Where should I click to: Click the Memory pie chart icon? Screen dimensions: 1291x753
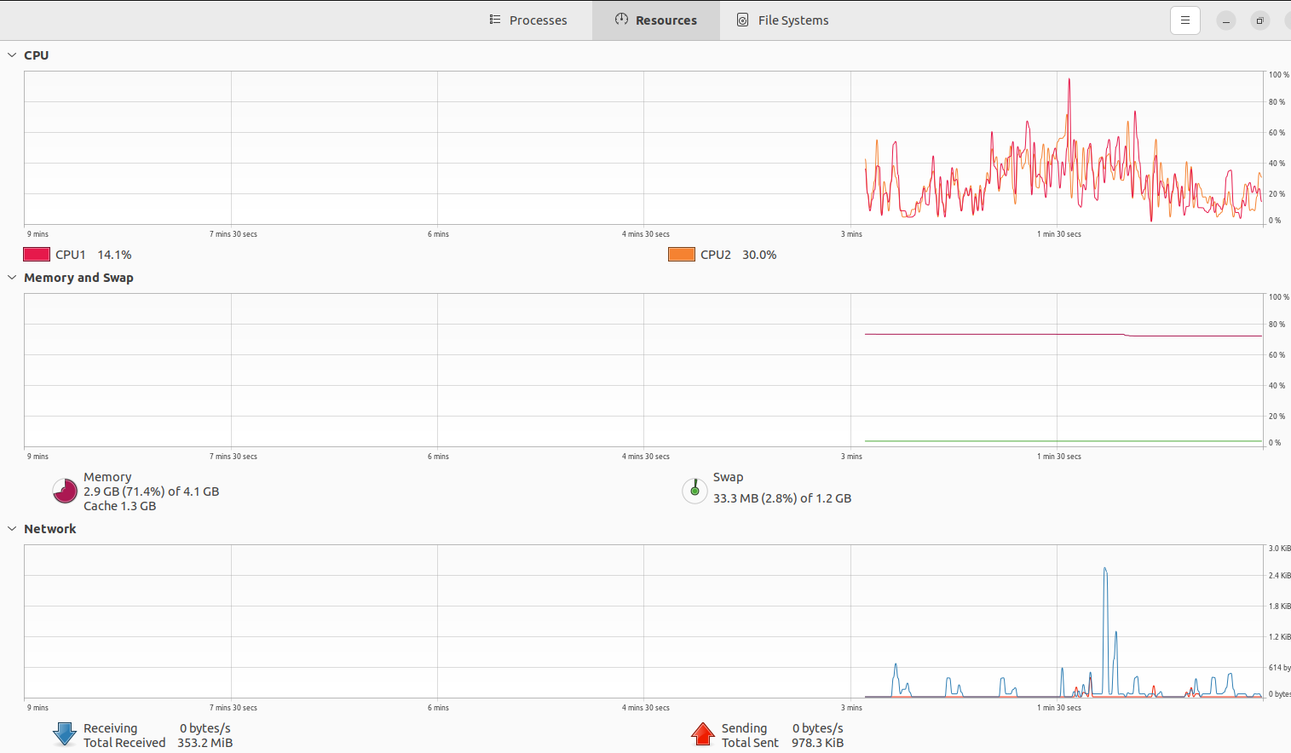[65, 491]
